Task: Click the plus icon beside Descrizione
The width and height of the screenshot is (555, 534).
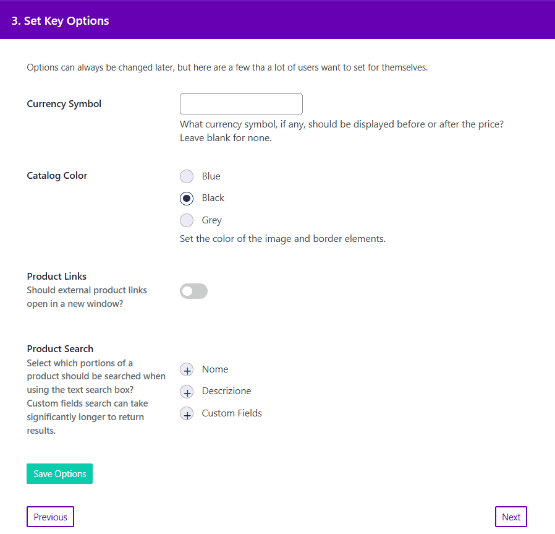Action: 187,392
